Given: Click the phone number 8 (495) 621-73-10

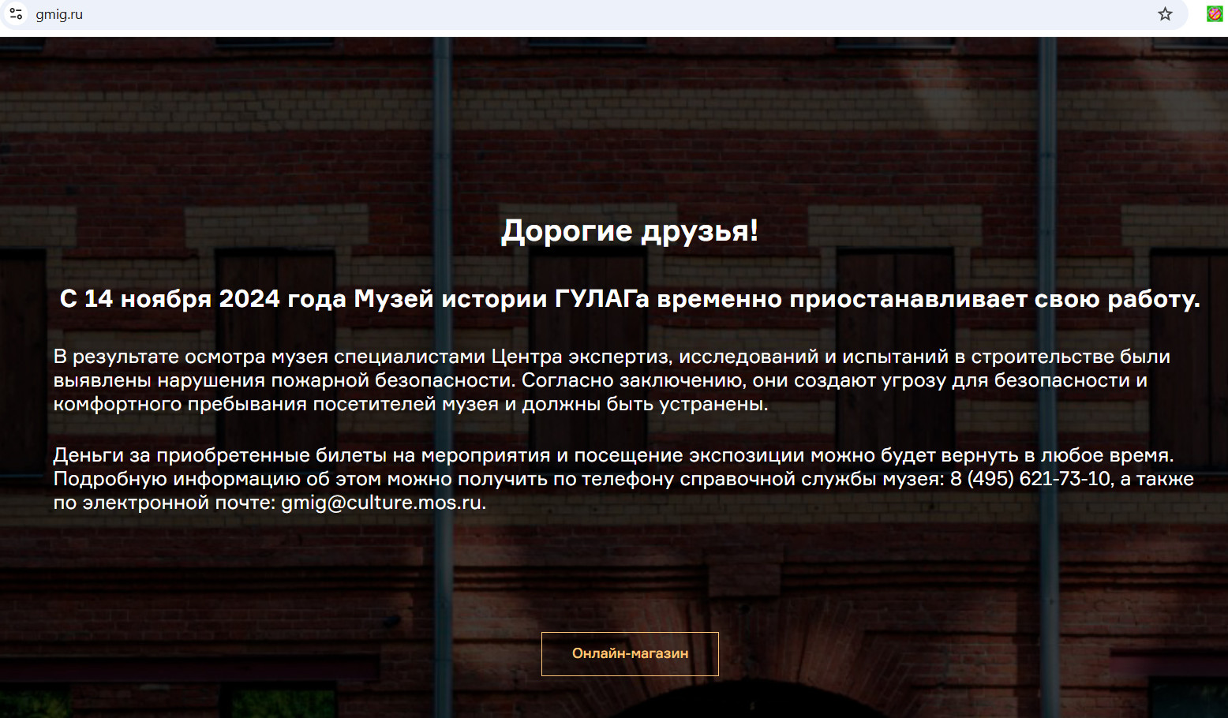Looking at the screenshot, I should 1030,479.
